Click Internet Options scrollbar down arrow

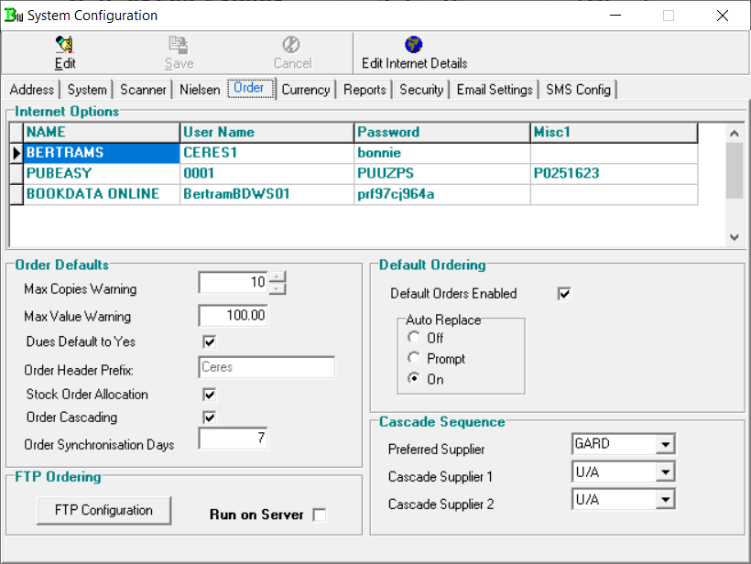pyautogui.click(x=735, y=237)
